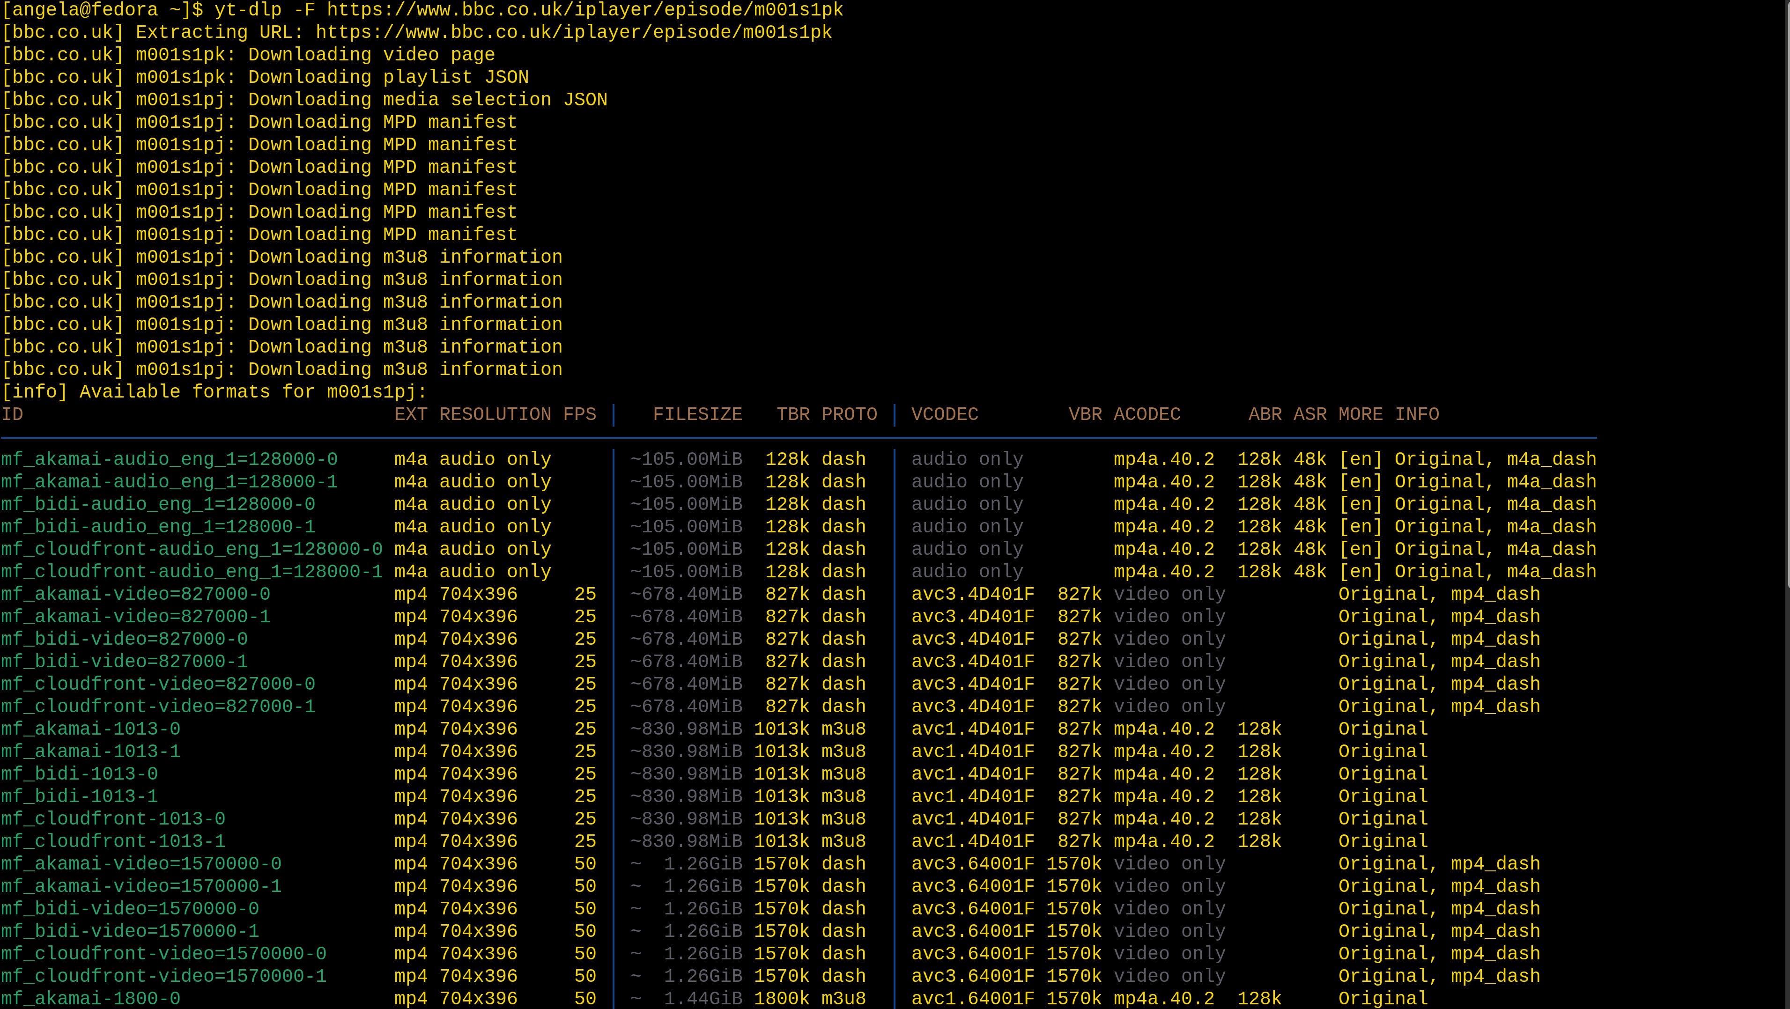Click the Downloading media selection JSON line
This screenshot has height=1009, width=1790.
[303, 99]
